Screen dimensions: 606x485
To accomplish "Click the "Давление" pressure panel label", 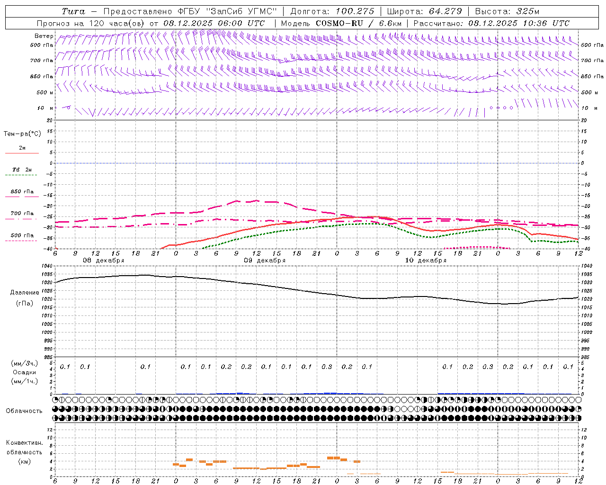I will coord(25,293).
